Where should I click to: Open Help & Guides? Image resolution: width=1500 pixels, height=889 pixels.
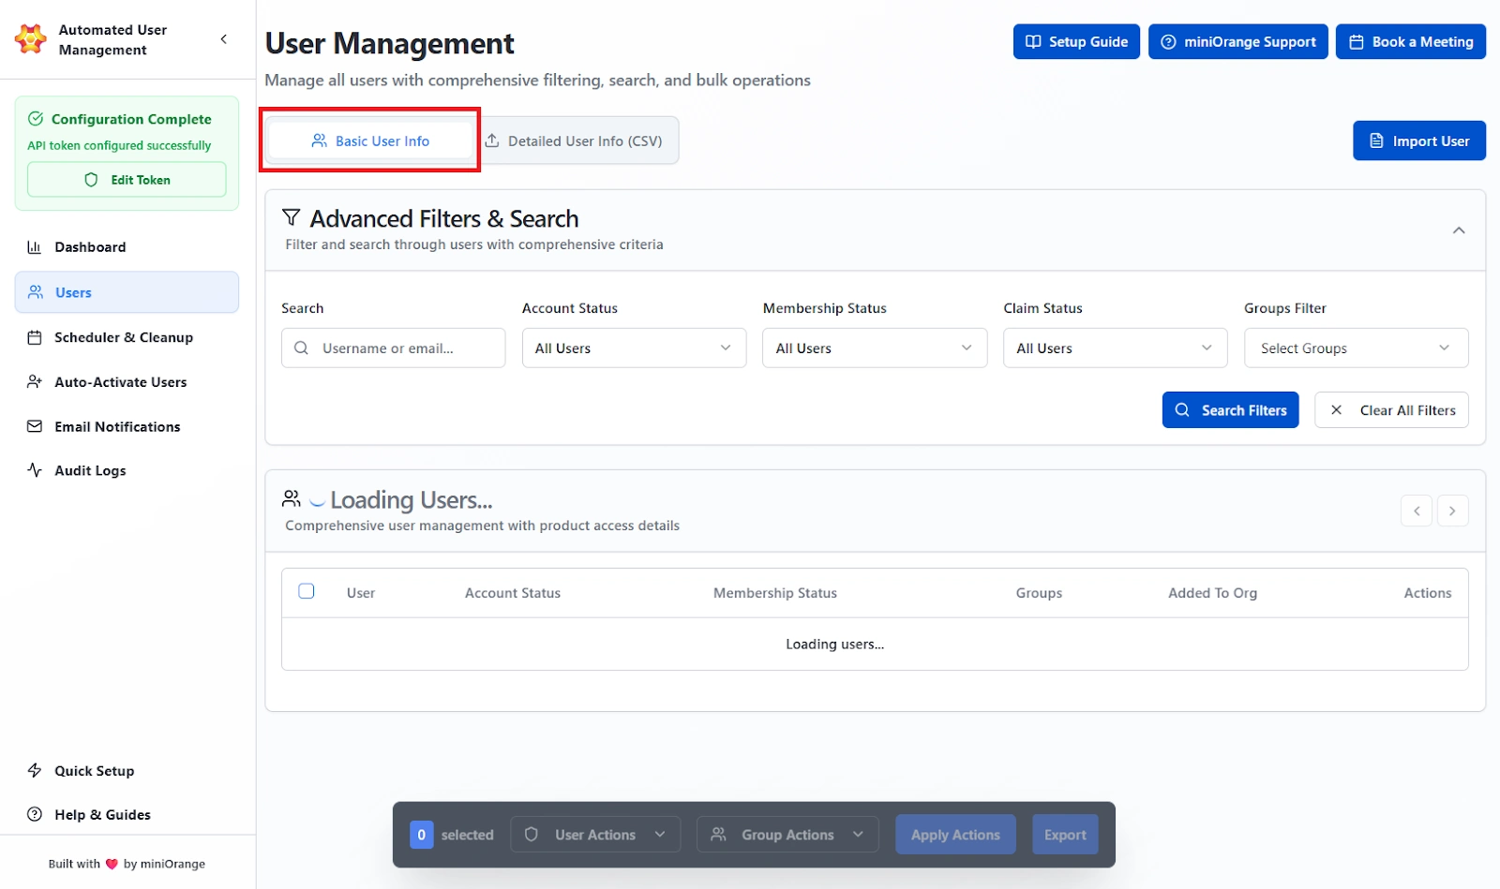(101, 814)
